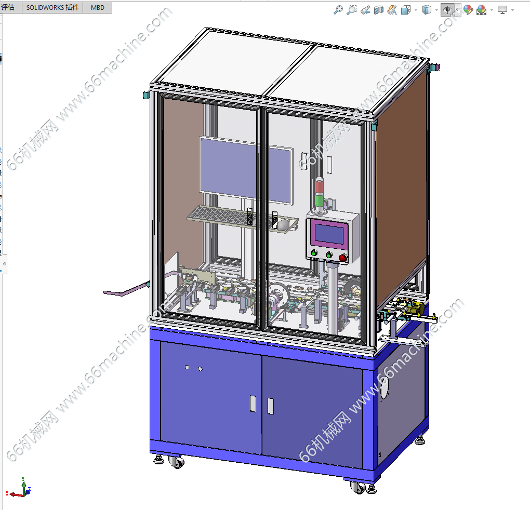Select the Zoom to Area tool
530x510 pixels.
352,10
